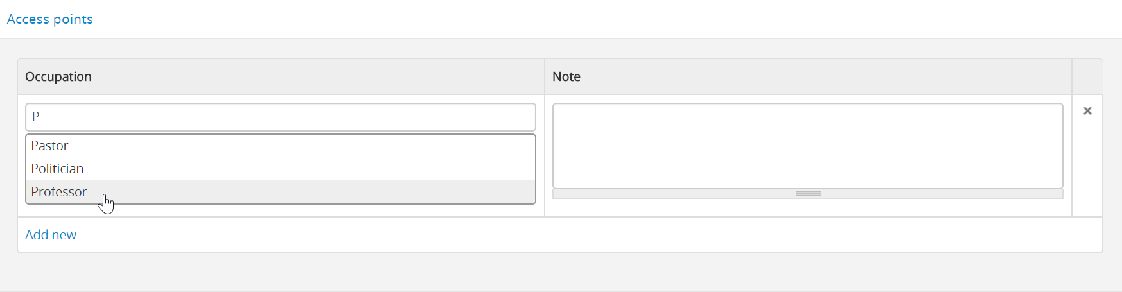
Task: Collapse the Access points fieldset title
Action: pyautogui.click(x=50, y=19)
